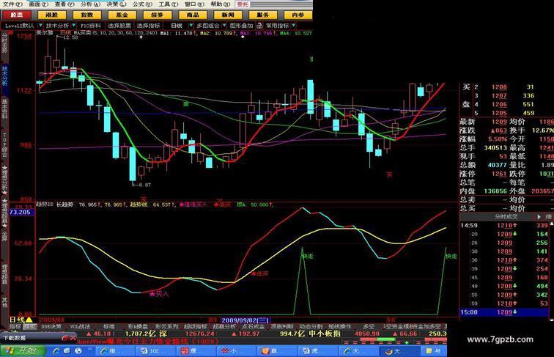Select the 债券 category button
Viewport: 554px width, 357px height.
click(158, 15)
